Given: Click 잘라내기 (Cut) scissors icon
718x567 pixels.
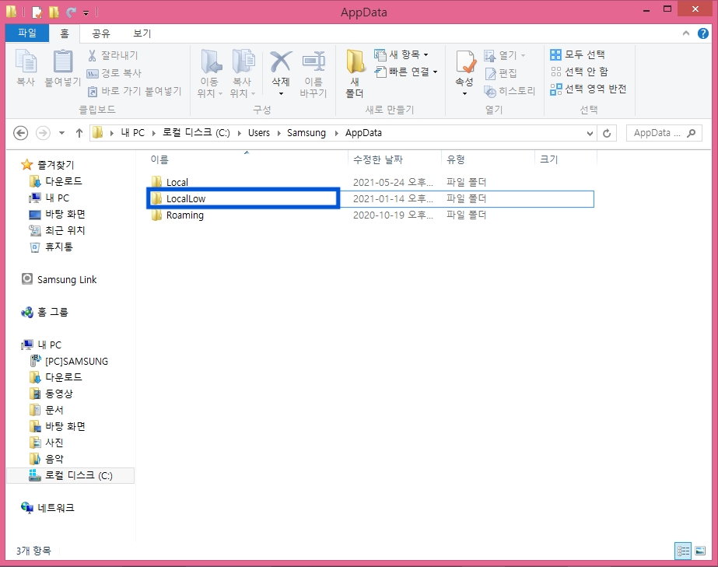Looking at the screenshot, I should pos(92,55).
